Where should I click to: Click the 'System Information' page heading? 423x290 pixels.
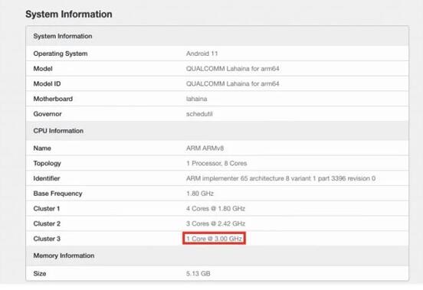click(x=69, y=14)
